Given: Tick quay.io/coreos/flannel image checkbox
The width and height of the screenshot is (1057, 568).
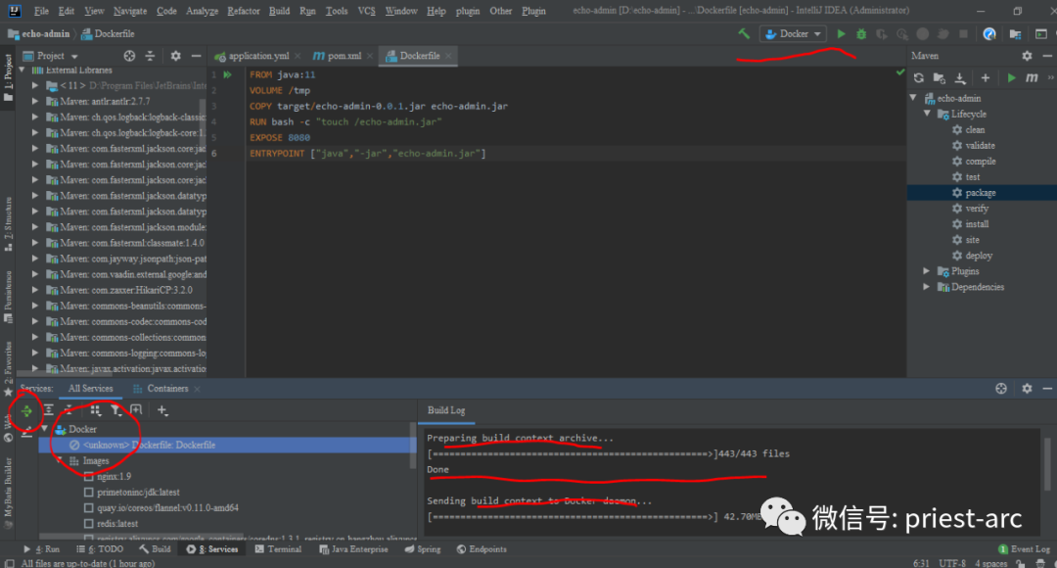Looking at the screenshot, I should pyautogui.click(x=88, y=507).
